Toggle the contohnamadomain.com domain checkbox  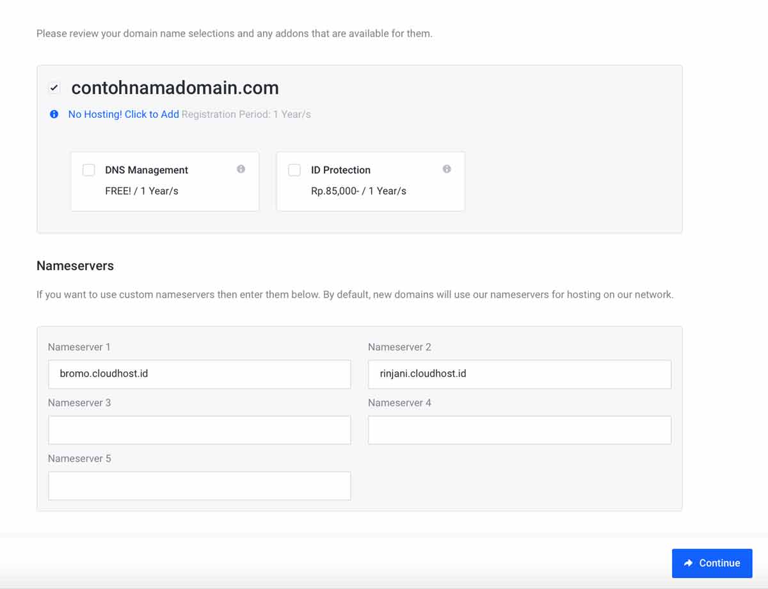click(54, 88)
